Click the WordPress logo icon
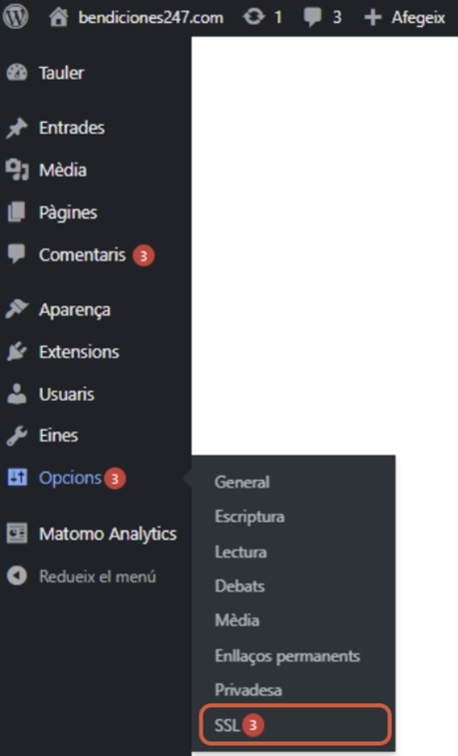 pos(16,17)
